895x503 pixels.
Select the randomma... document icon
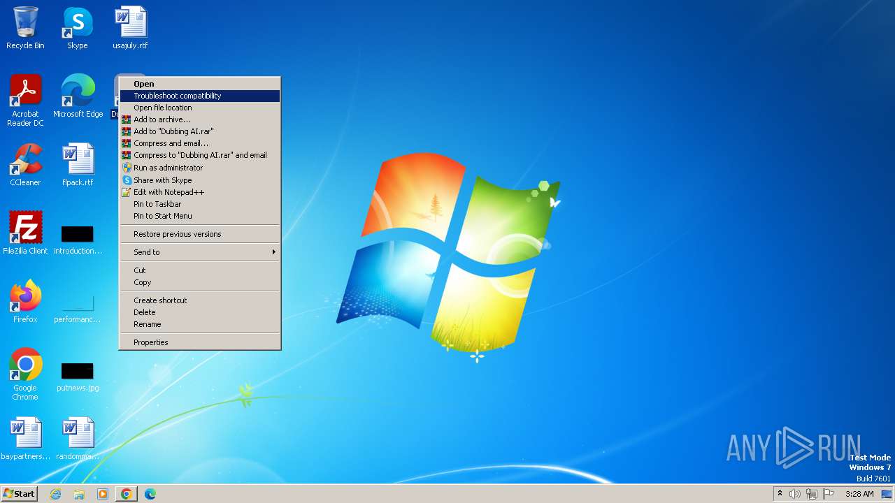[78, 439]
